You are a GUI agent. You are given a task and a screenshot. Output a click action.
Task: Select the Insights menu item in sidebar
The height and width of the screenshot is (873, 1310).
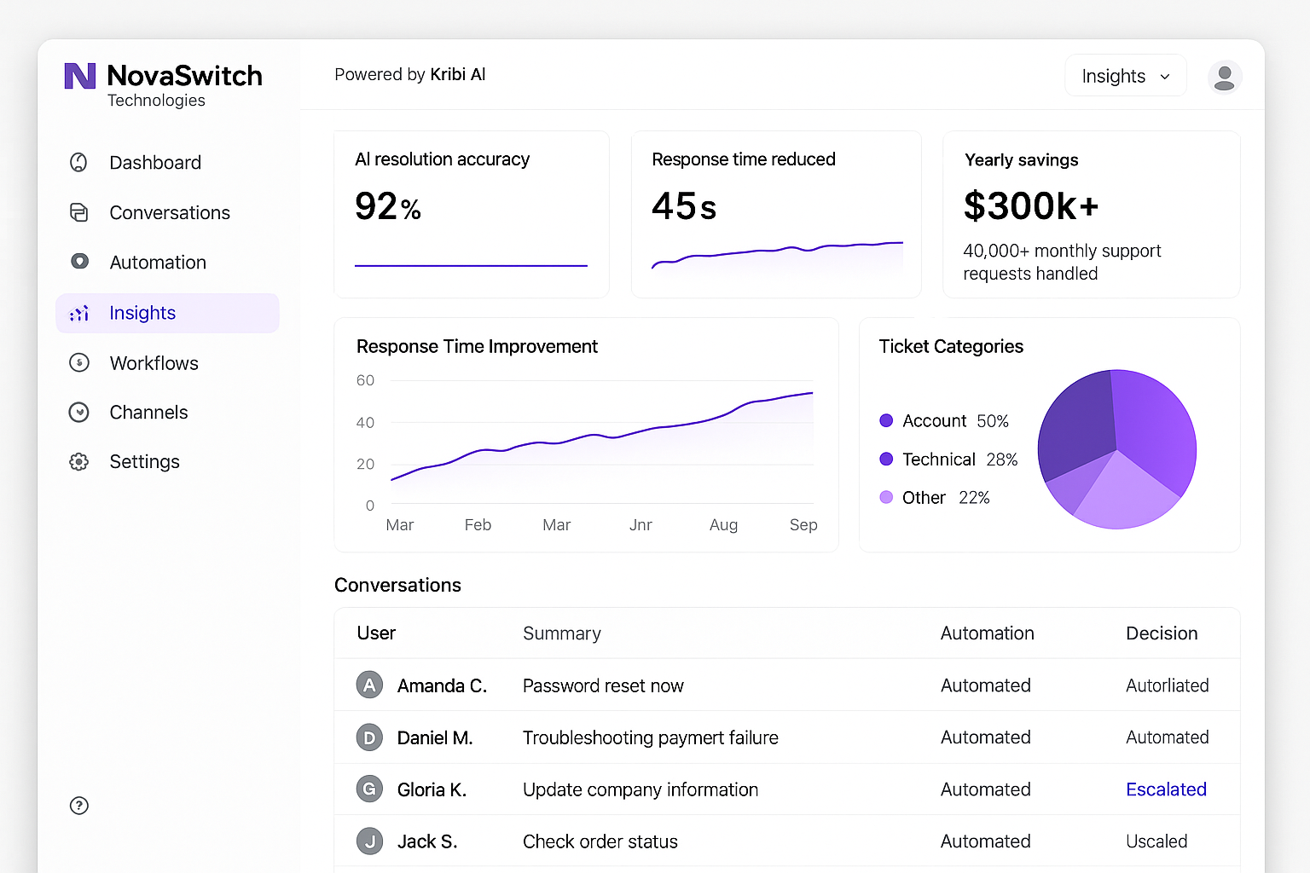(142, 313)
